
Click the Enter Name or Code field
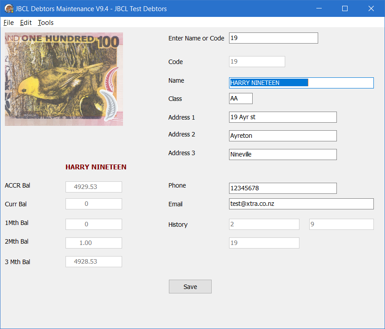[x=273, y=38]
